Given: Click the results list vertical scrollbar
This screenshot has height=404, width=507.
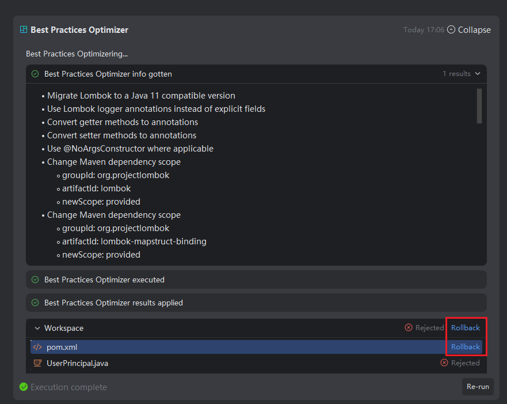Looking at the screenshot, I should (479, 106).
